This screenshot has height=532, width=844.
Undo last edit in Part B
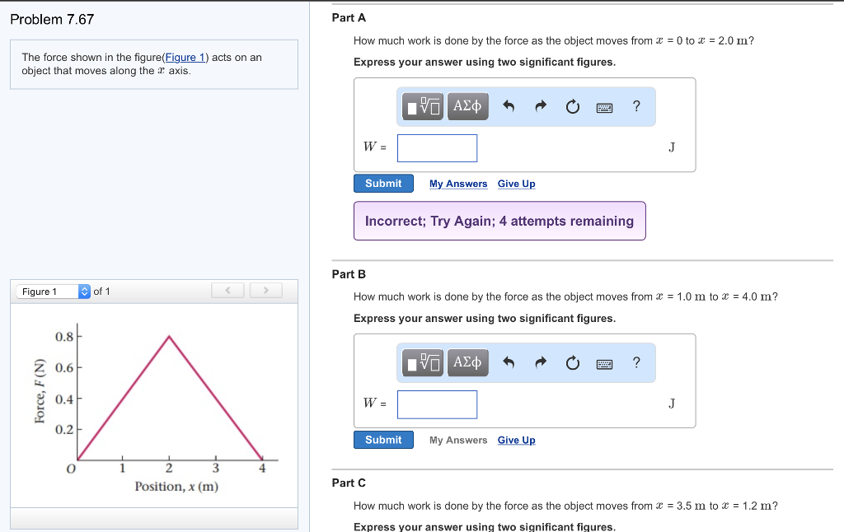[508, 362]
